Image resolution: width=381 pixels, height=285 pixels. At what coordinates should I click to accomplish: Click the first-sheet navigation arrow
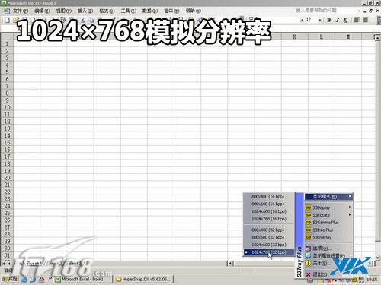(3, 264)
